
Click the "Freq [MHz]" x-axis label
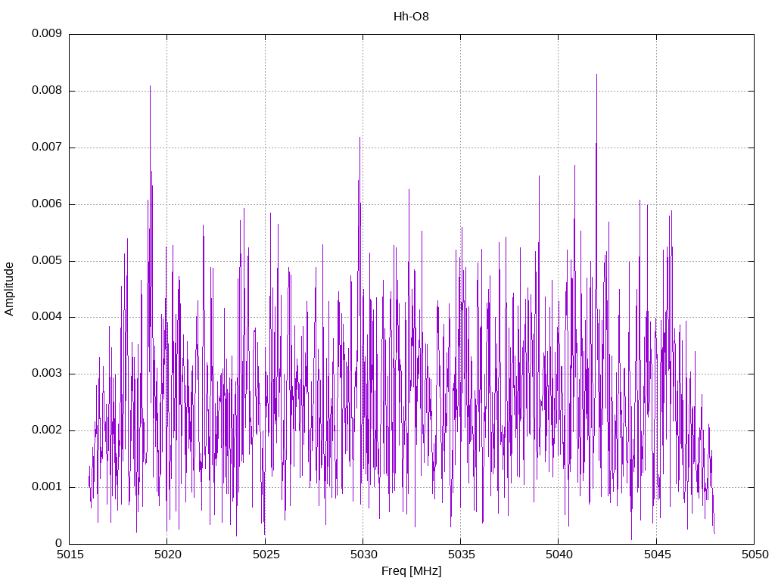[x=411, y=571]
